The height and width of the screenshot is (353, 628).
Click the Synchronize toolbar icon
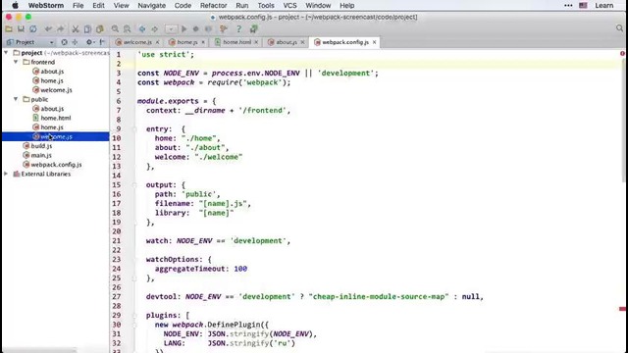click(33, 28)
